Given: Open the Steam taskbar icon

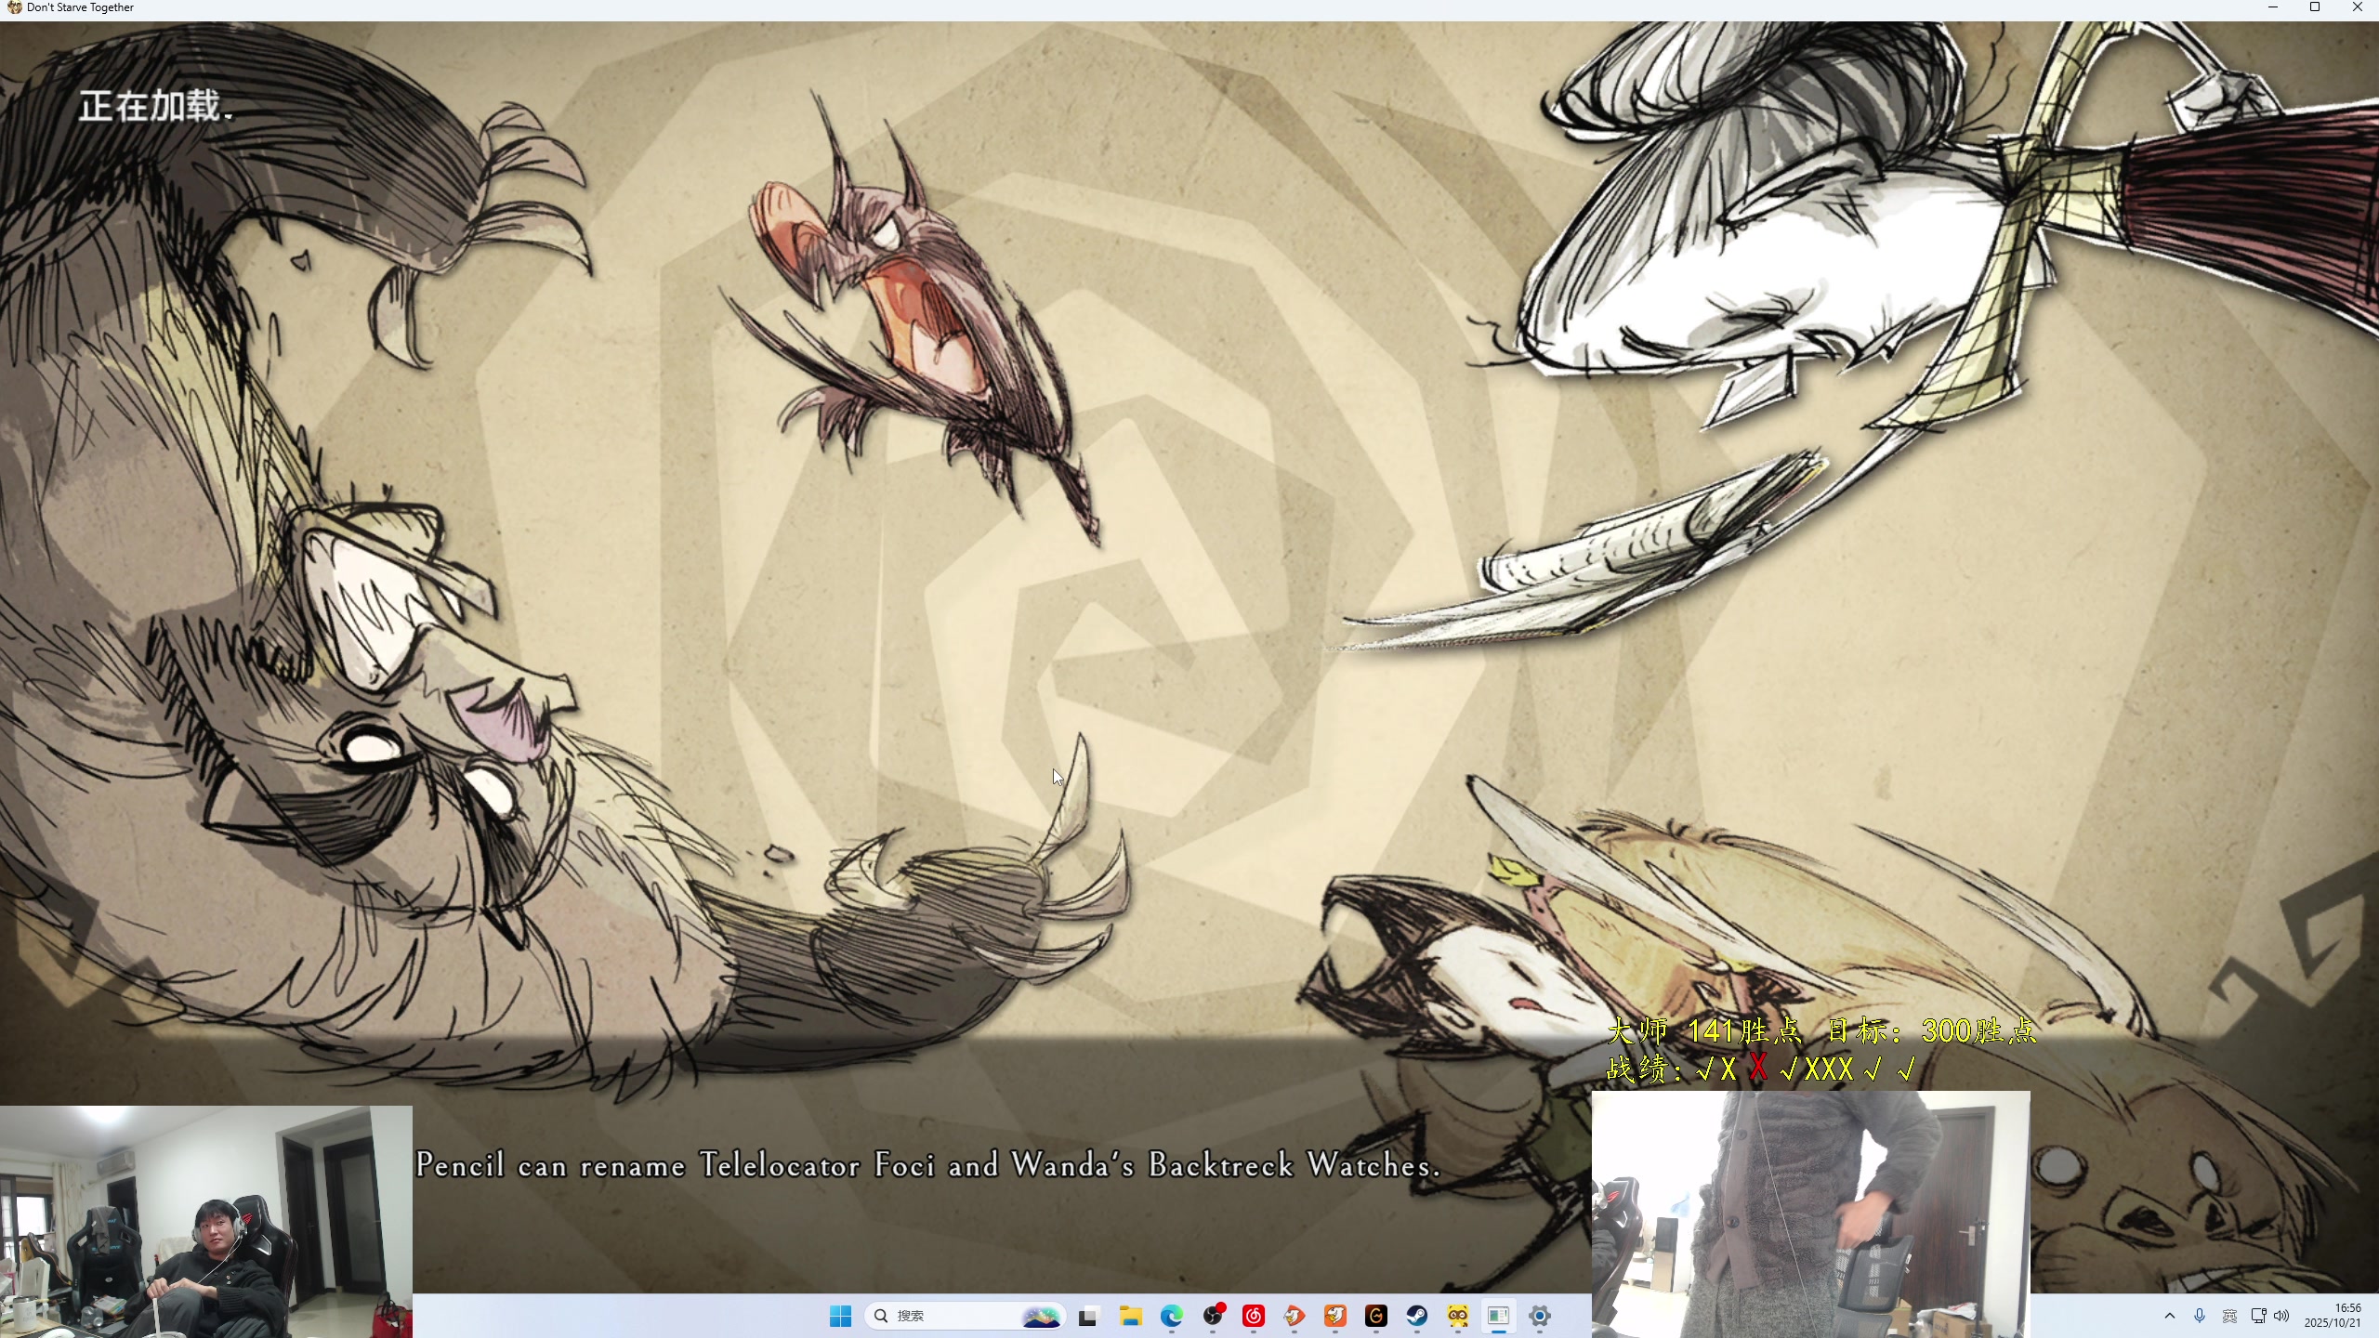Looking at the screenshot, I should 1416,1316.
